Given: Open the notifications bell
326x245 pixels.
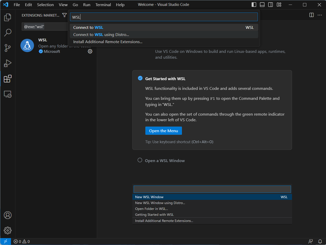Looking at the screenshot, I should [x=320, y=241].
